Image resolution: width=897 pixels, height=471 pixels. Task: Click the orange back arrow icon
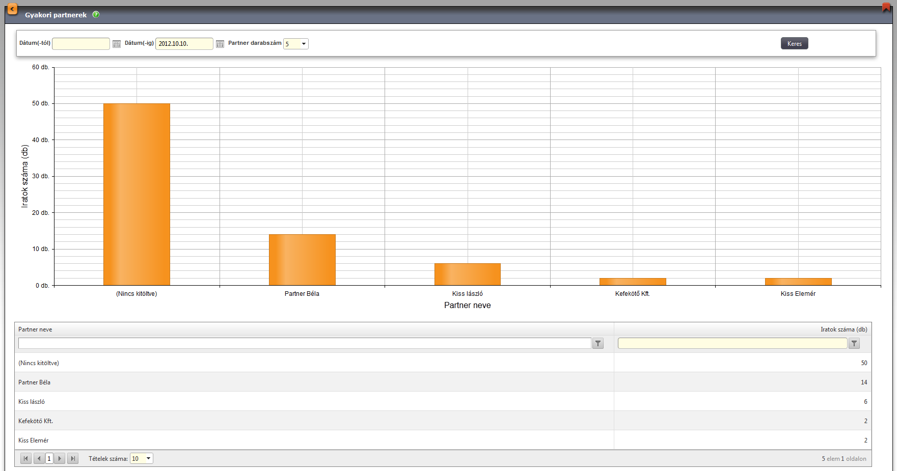click(x=12, y=9)
